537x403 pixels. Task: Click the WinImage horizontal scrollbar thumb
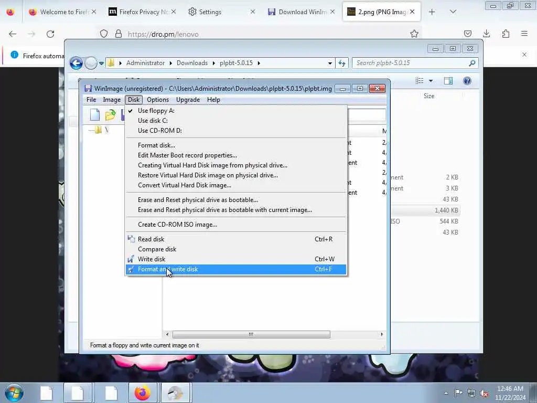click(251, 334)
